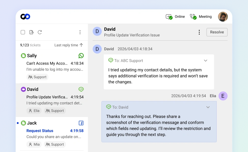Click LINE icon next to To: ABC Support

tap(111, 60)
